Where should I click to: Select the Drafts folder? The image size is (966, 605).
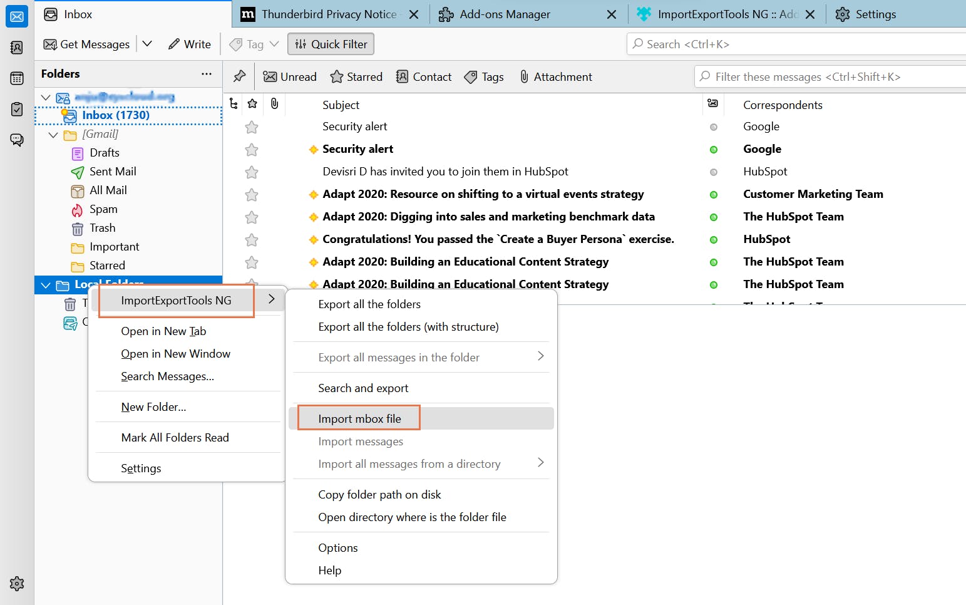pyautogui.click(x=128, y=153)
